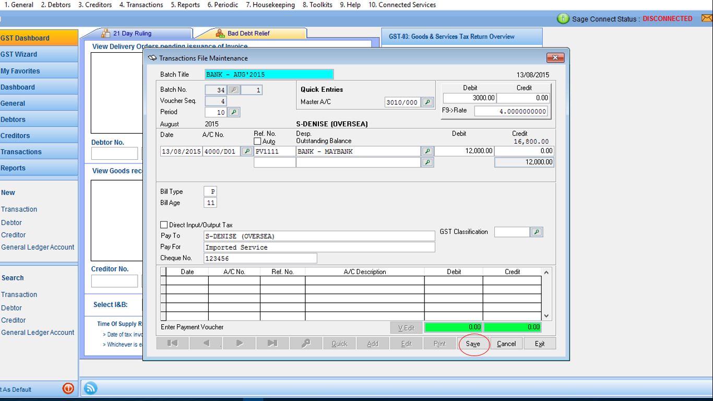Screen dimensions: 713x401
Task: Click the Batch Title field
Action: tap(269, 75)
